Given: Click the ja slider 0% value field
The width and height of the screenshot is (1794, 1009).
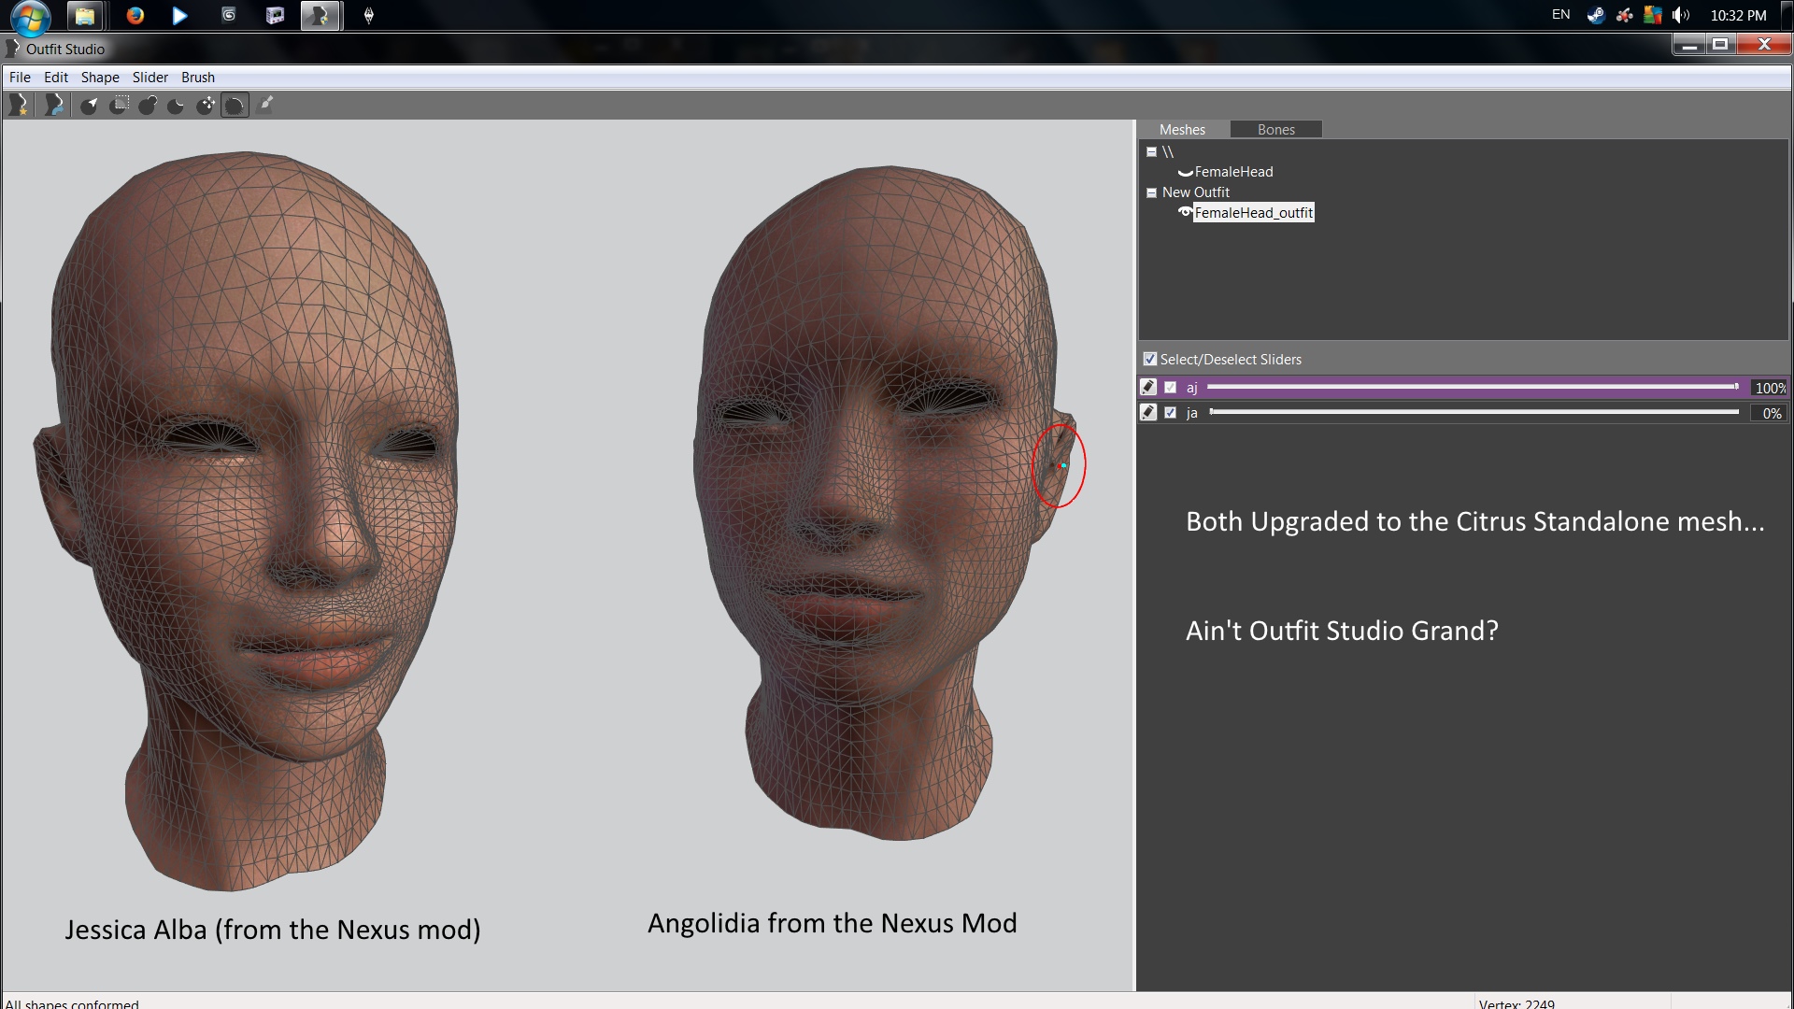Looking at the screenshot, I should click(1769, 413).
